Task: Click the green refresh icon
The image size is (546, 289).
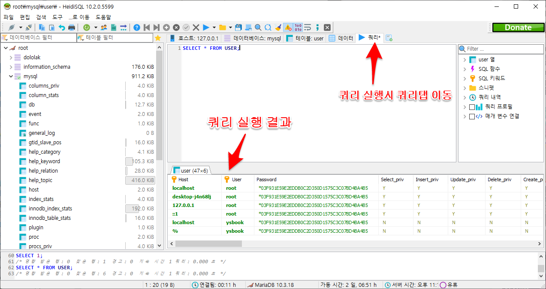Action: pos(87,27)
